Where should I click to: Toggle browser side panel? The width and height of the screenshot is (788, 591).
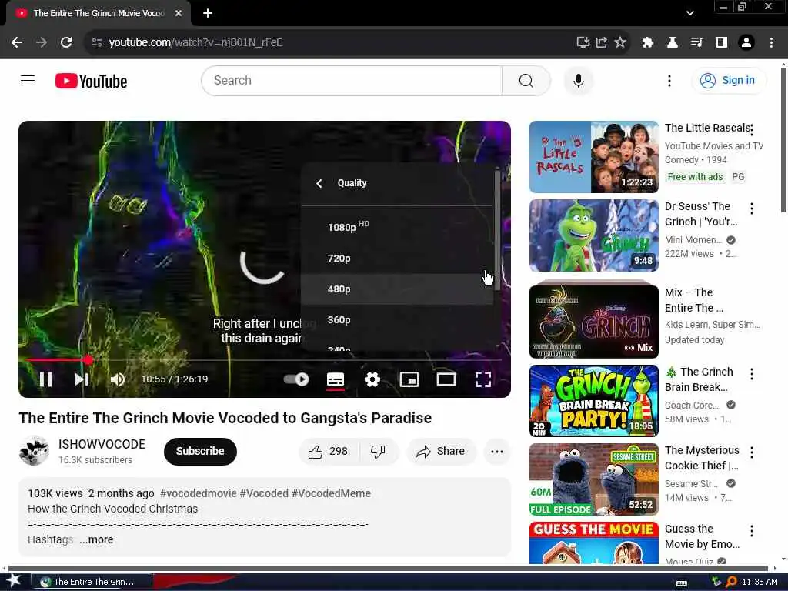(721, 43)
